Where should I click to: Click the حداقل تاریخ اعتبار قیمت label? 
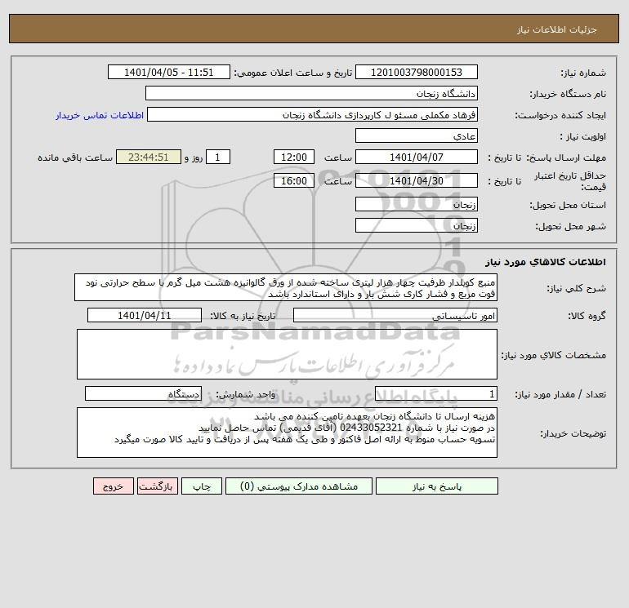coord(570,181)
